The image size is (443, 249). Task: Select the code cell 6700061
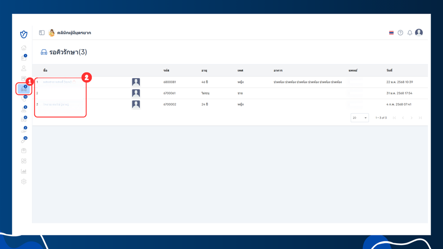(169, 93)
